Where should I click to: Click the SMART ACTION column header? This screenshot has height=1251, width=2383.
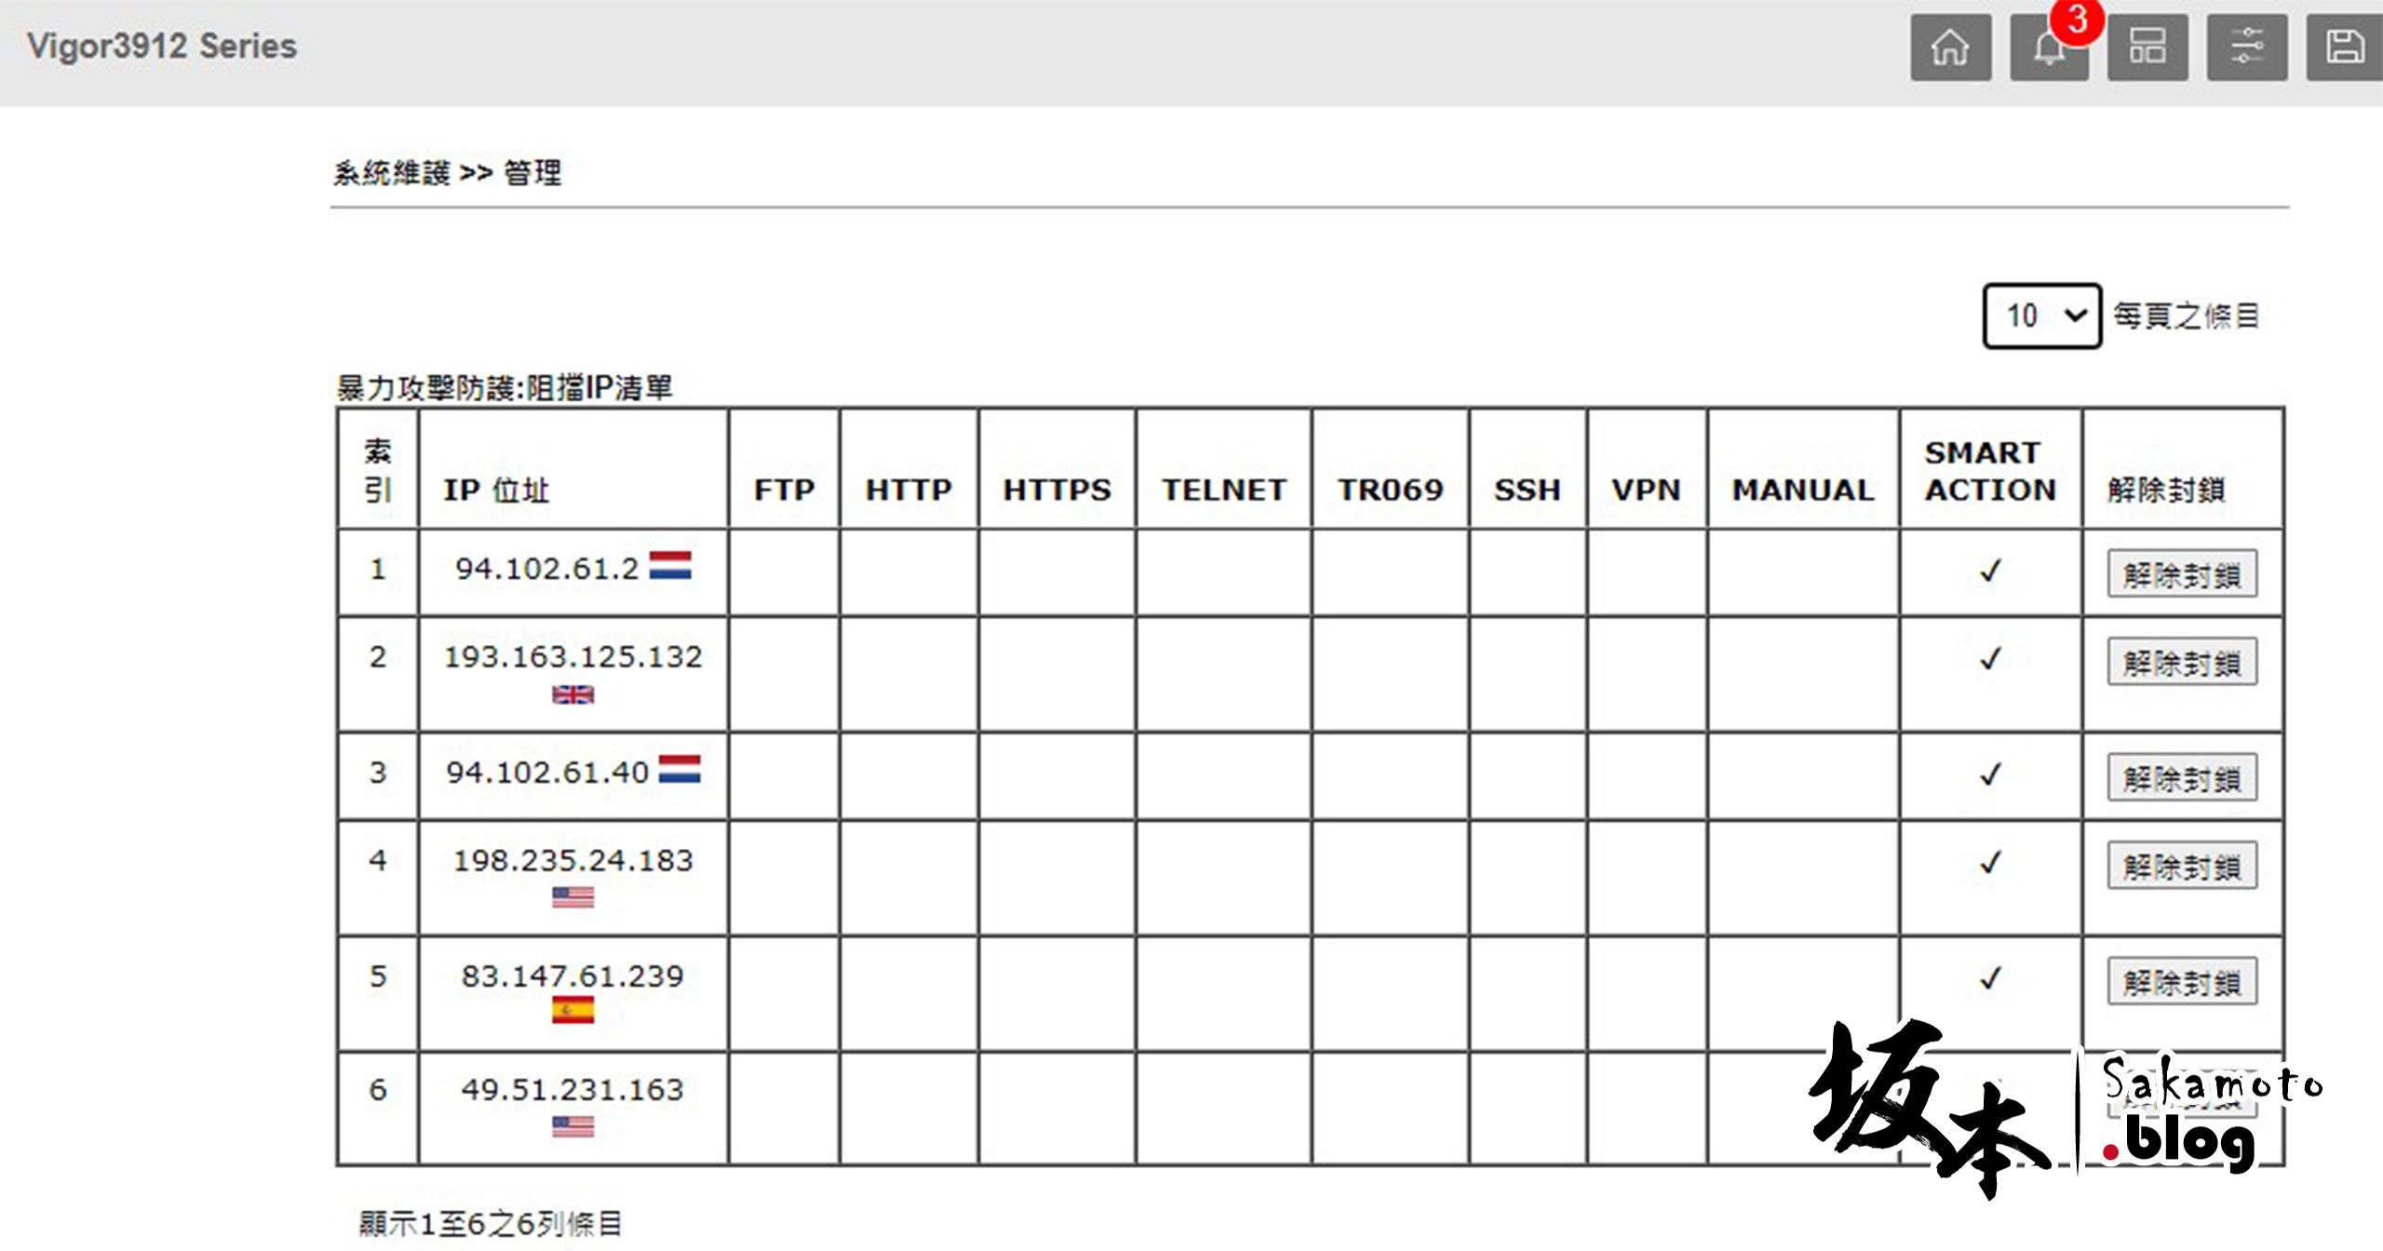[x=1990, y=471]
